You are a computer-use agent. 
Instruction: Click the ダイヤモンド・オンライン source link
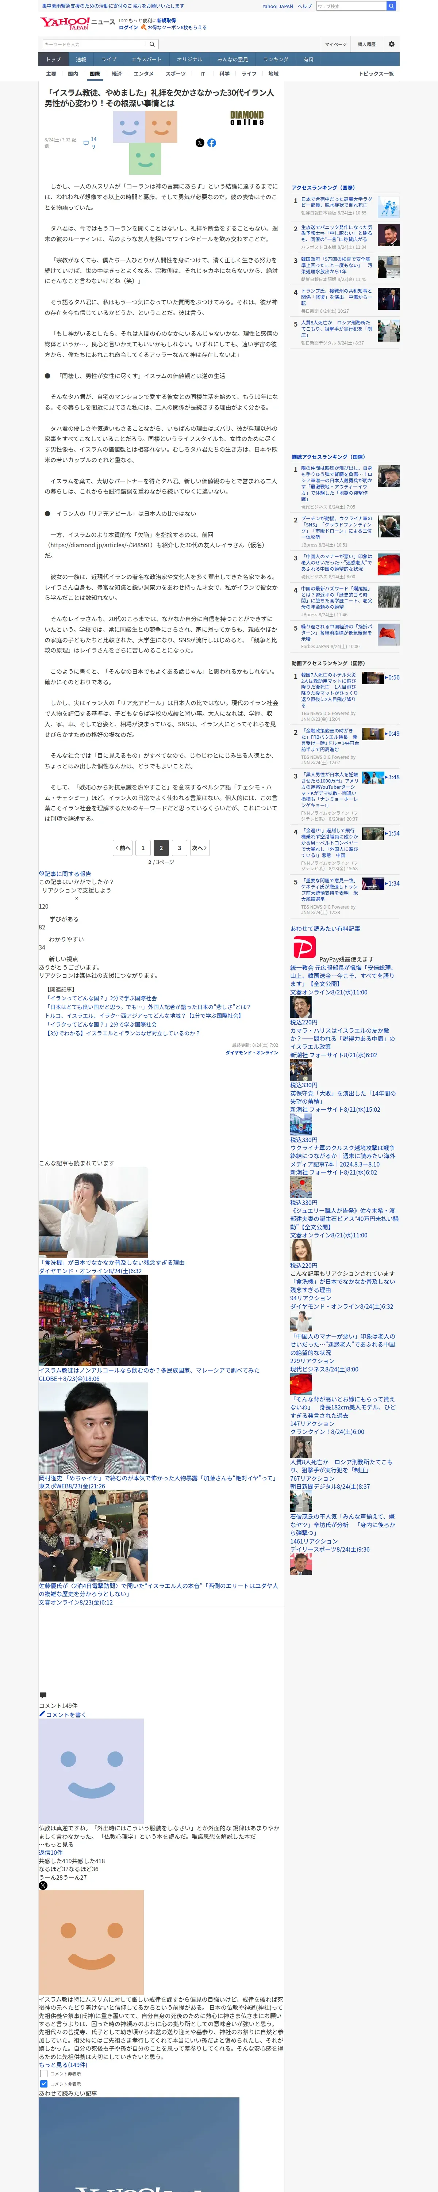(x=252, y=1053)
